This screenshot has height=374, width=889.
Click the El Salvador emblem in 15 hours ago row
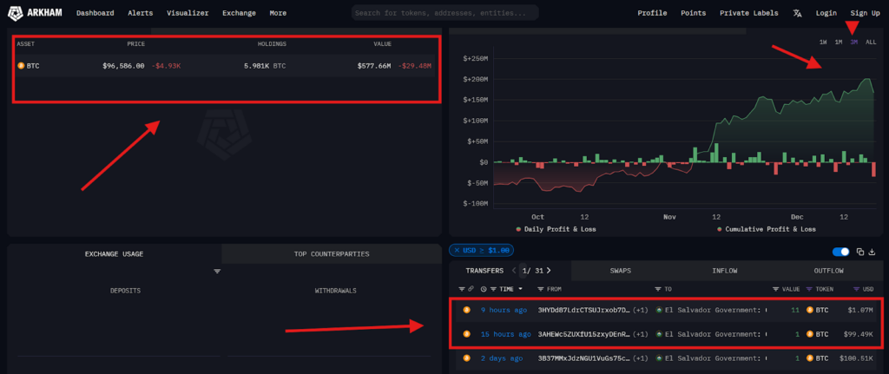tap(659, 334)
